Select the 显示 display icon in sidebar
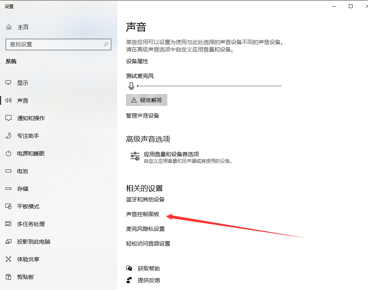Screen dimensions: 368x290 point(8,83)
